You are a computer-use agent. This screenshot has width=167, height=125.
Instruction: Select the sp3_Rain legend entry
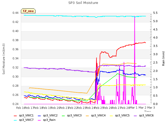point(47,120)
